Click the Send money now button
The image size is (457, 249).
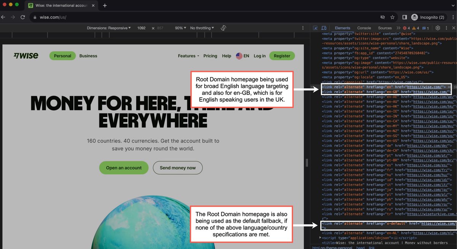pyautogui.click(x=178, y=168)
